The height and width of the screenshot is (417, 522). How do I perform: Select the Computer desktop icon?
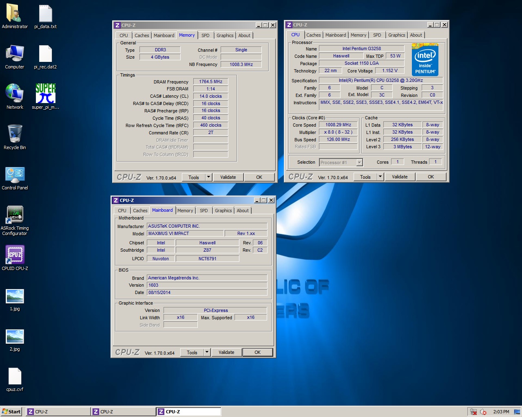tap(15, 54)
